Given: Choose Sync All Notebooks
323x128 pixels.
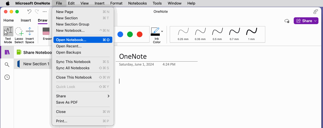Looking at the screenshot, I should click(x=83, y=68).
